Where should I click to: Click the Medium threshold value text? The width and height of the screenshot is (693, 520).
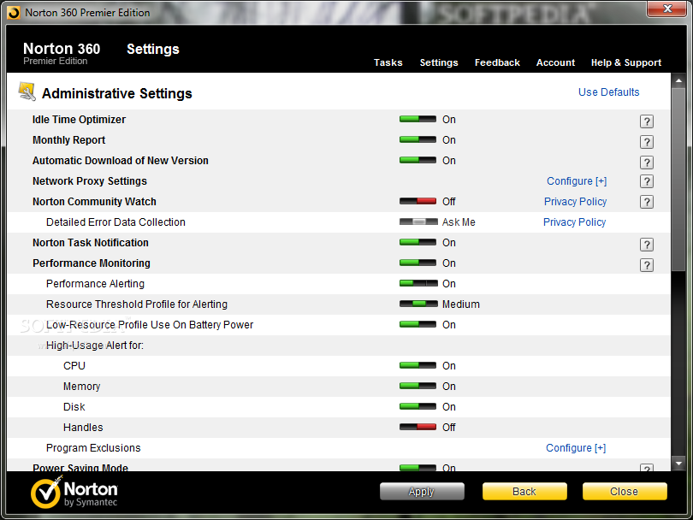click(461, 304)
